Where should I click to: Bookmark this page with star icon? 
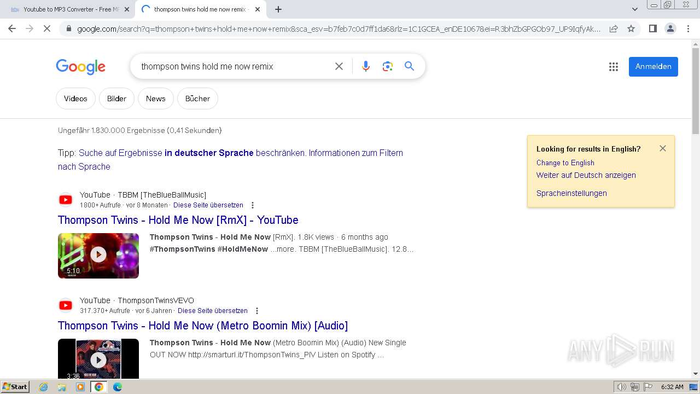(x=631, y=28)
